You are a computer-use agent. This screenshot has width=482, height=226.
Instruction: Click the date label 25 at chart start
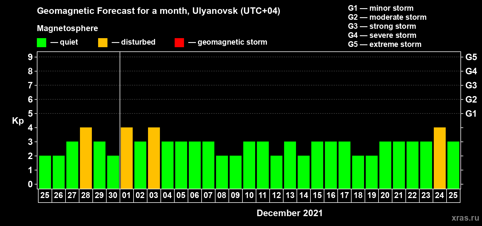(x=45, y=195)
